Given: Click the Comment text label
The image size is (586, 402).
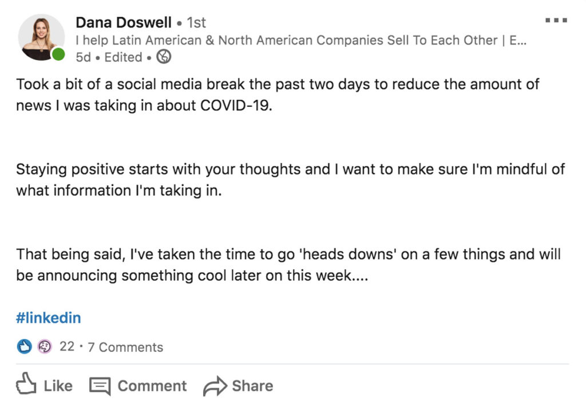Looking at the screenshot, I should click(152, 386).
